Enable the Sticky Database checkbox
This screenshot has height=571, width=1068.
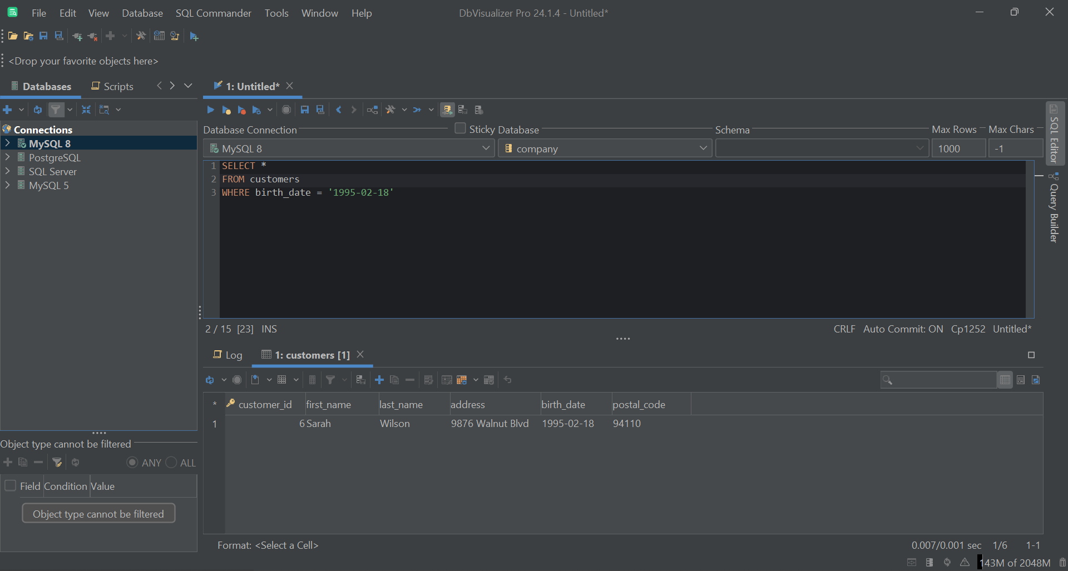460,128
